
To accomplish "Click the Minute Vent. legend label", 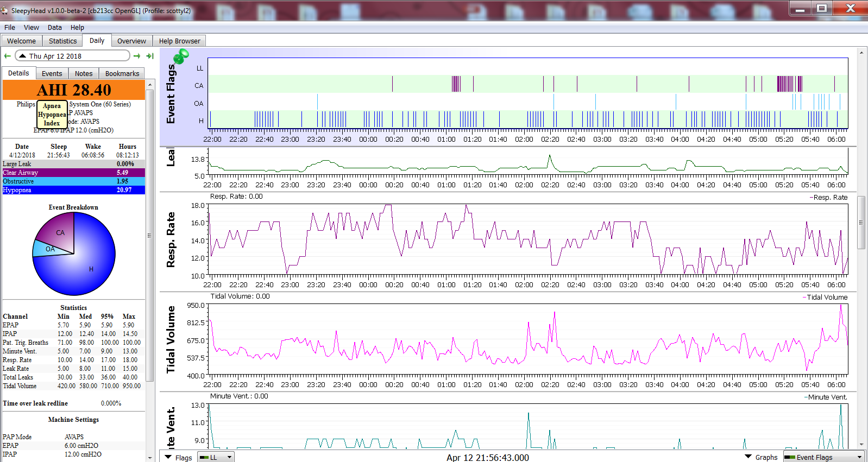I will click(826, 397).
